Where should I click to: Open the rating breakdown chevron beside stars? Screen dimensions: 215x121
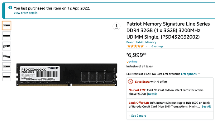pyautogui.click(x=146, y=46)
